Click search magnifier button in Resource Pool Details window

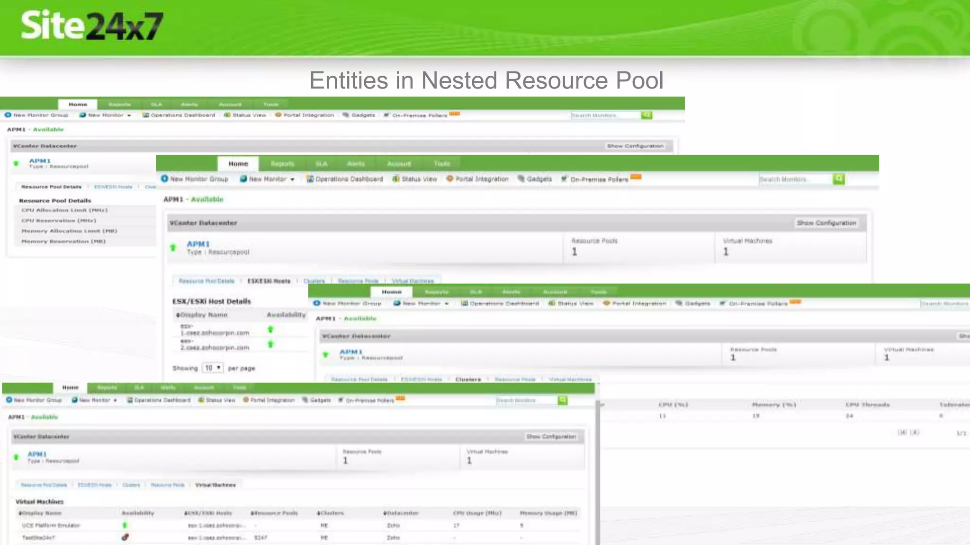[647, 115]
